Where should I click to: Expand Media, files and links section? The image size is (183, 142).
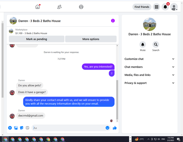click(x=149, y=75)
